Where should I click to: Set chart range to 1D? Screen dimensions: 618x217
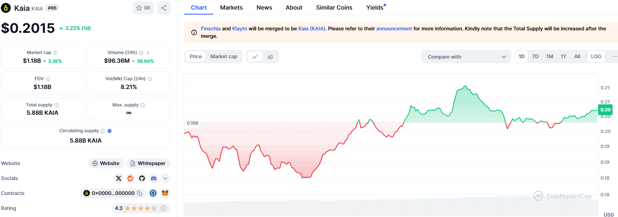tap(522, 57)
